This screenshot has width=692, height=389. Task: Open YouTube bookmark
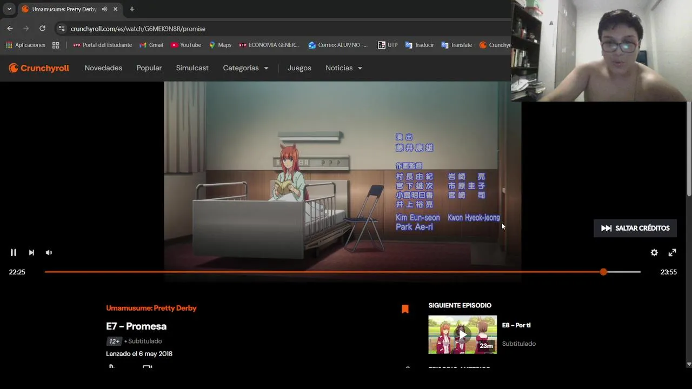[185, 45]
